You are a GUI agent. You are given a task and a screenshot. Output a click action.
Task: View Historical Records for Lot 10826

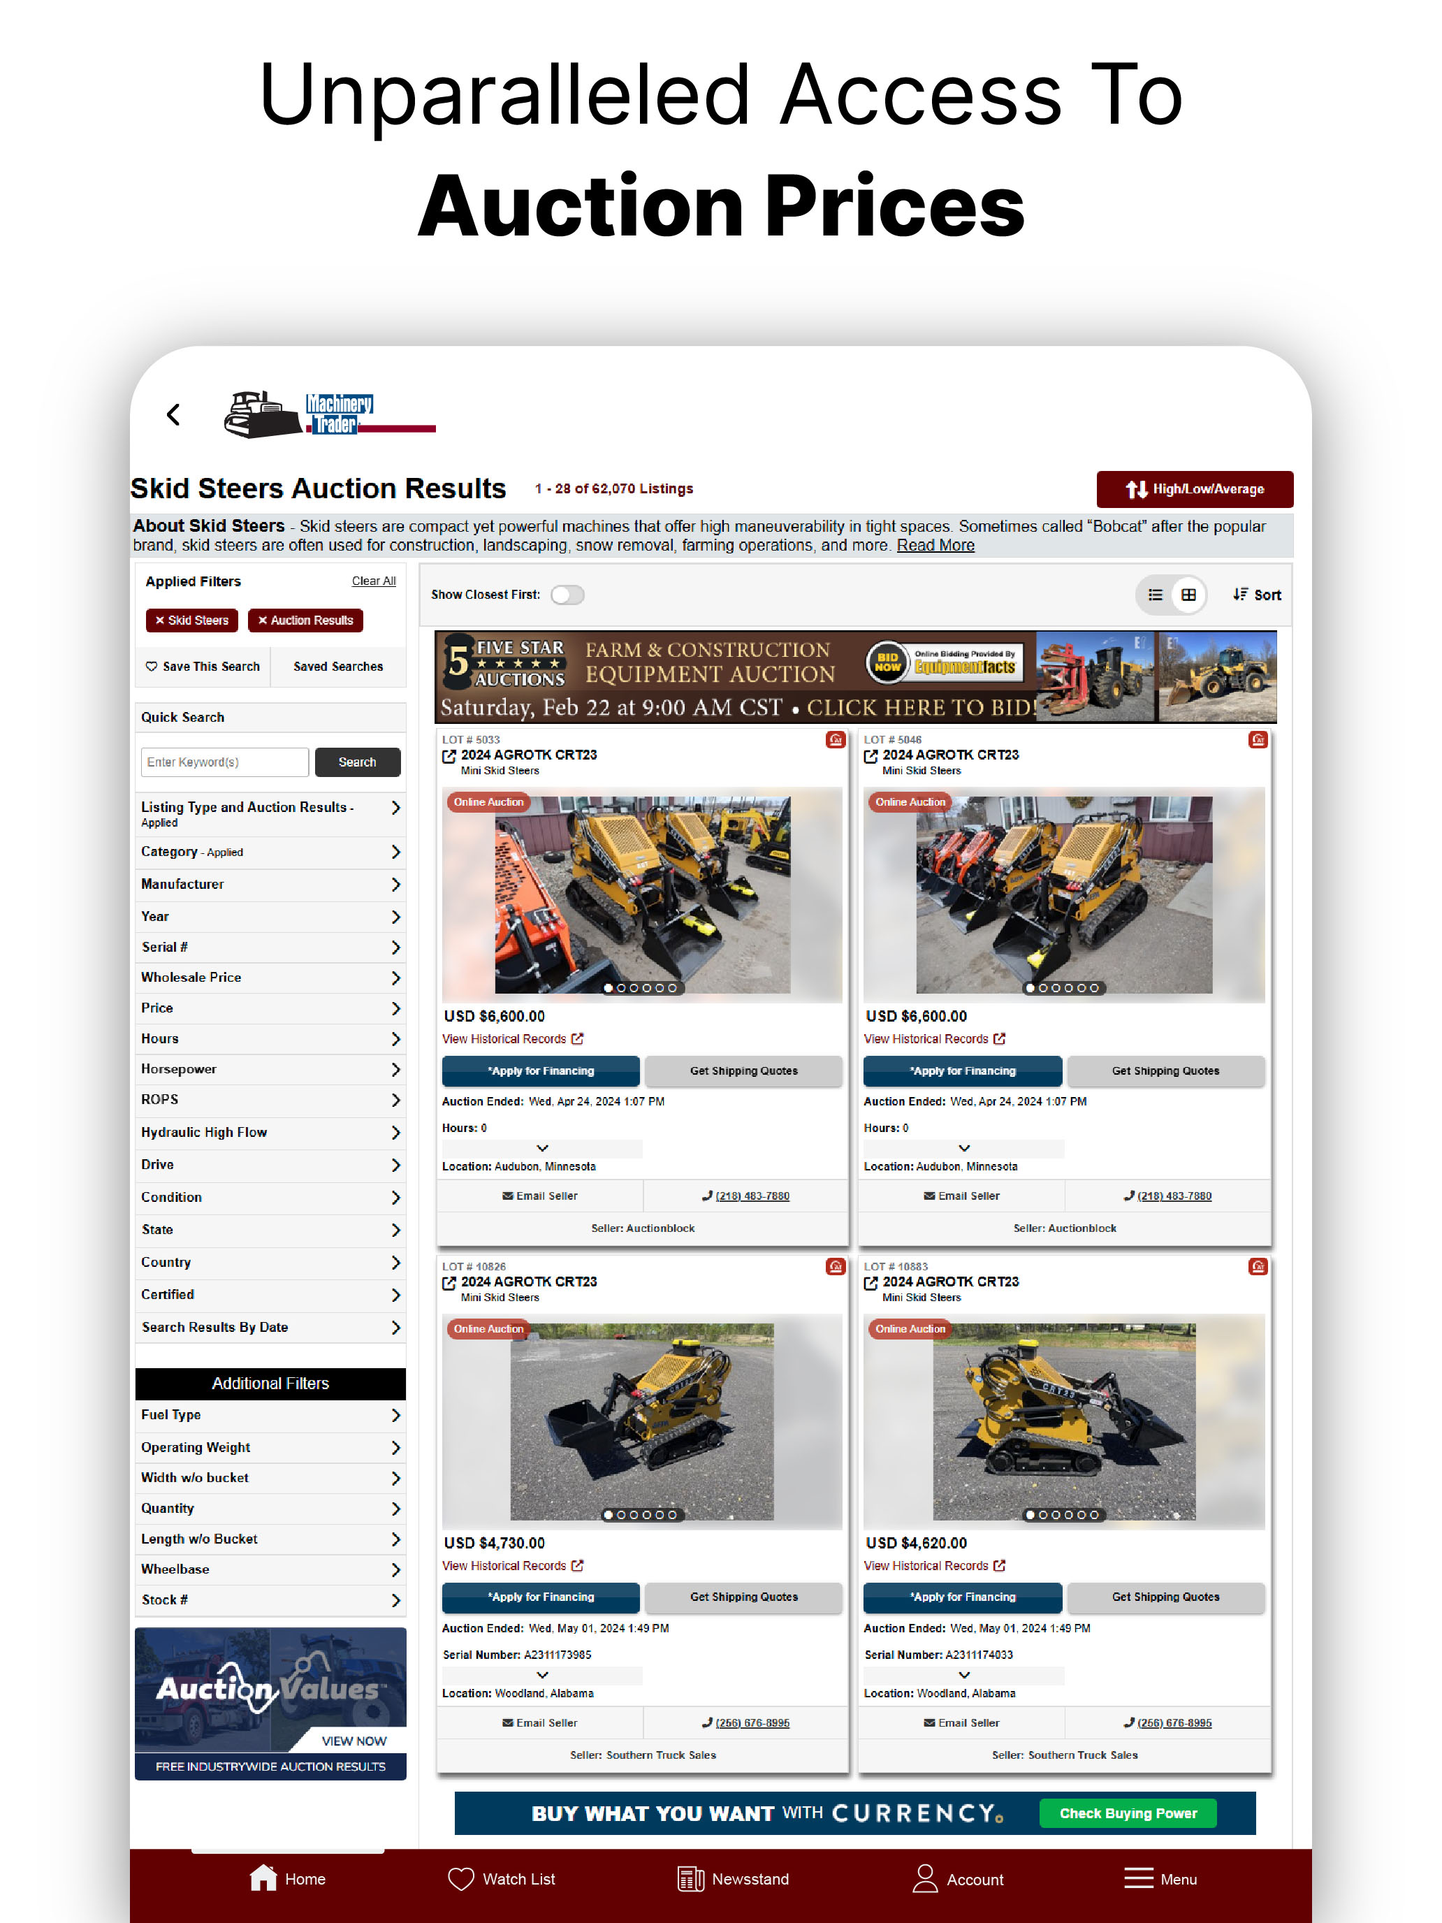pyautogui.click(x=512, y=1566)
